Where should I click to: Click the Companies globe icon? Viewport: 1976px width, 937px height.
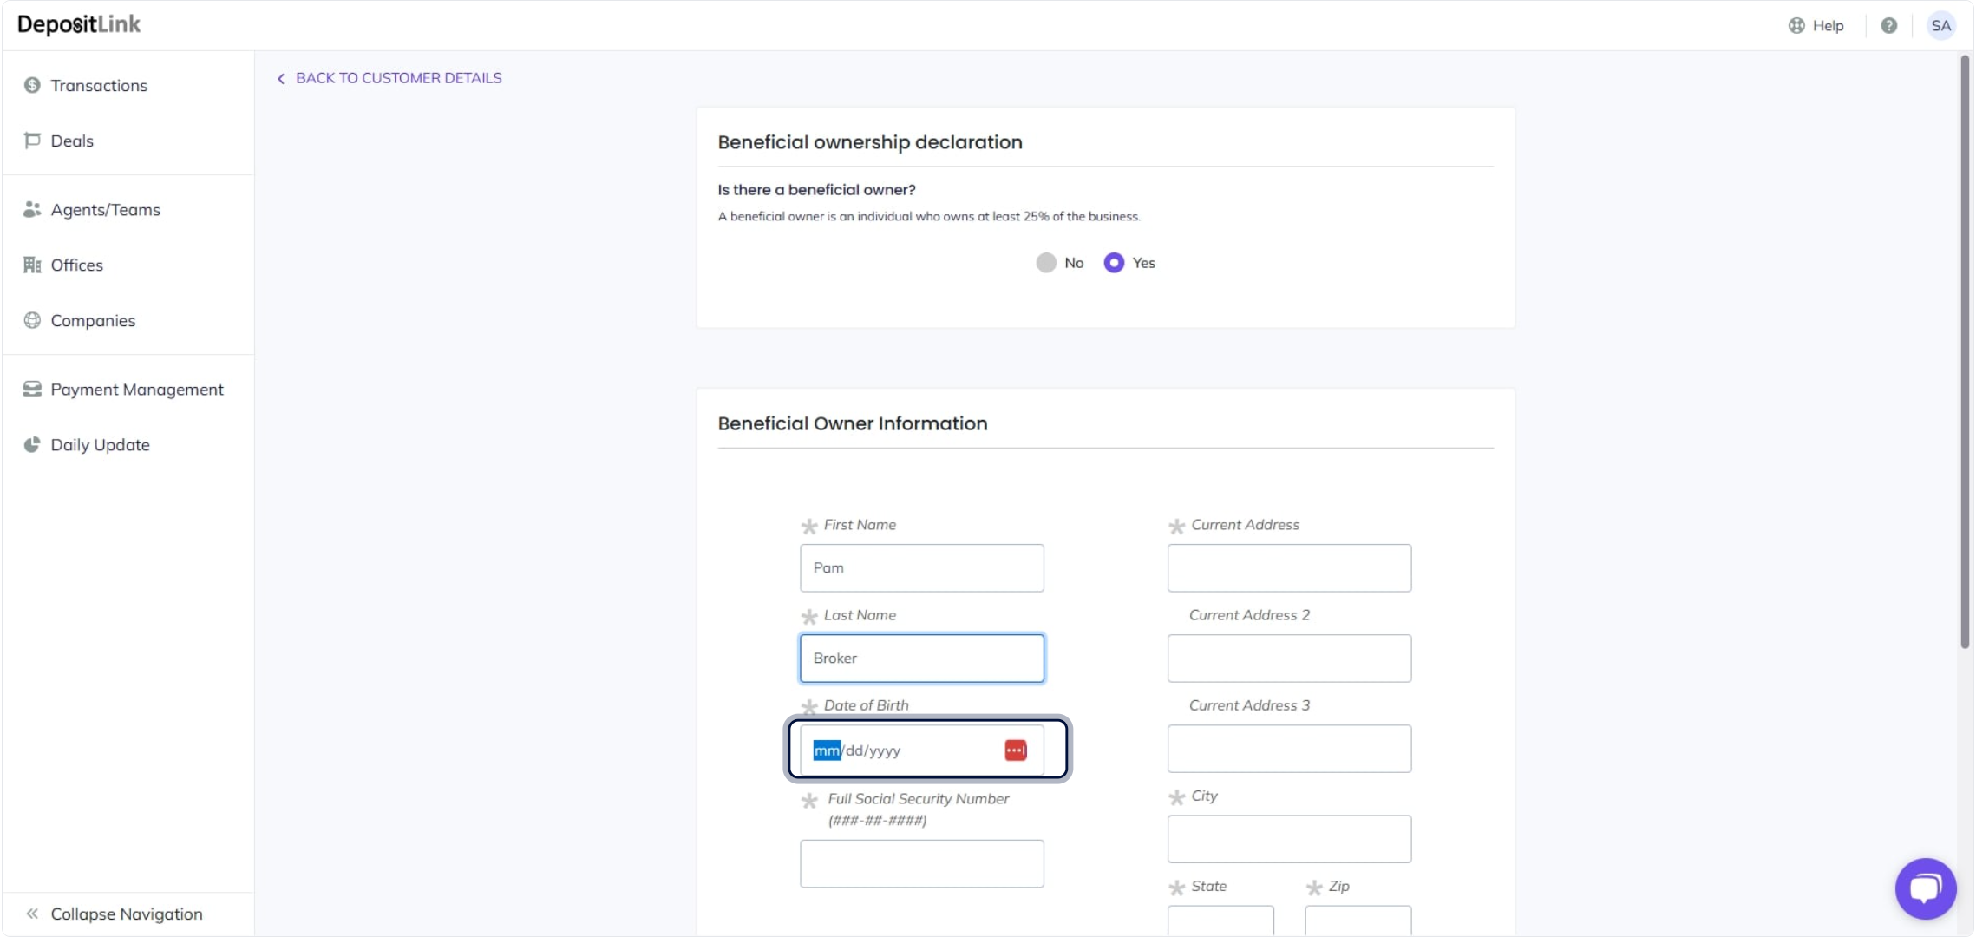click(32, 320)
